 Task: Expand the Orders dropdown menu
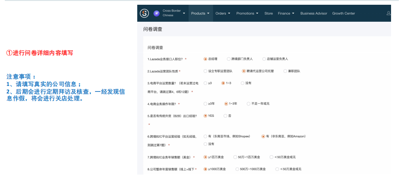[223, 13]
